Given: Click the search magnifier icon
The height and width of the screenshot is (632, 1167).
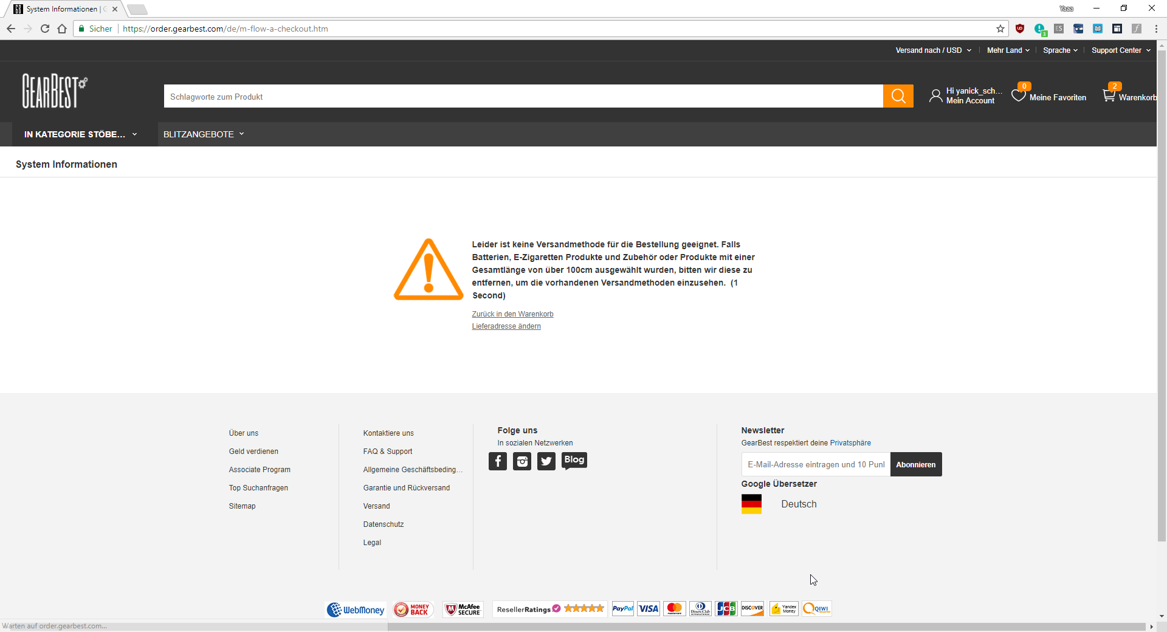Looking at the screenshot, I should click(898, 96).
